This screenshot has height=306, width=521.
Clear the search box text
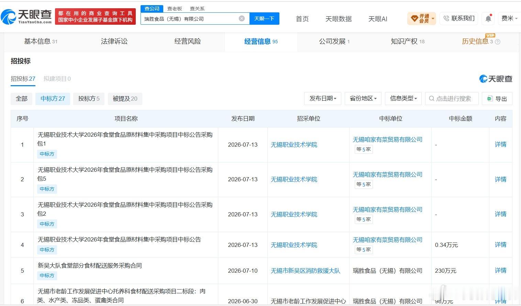[x=242, y=19]
